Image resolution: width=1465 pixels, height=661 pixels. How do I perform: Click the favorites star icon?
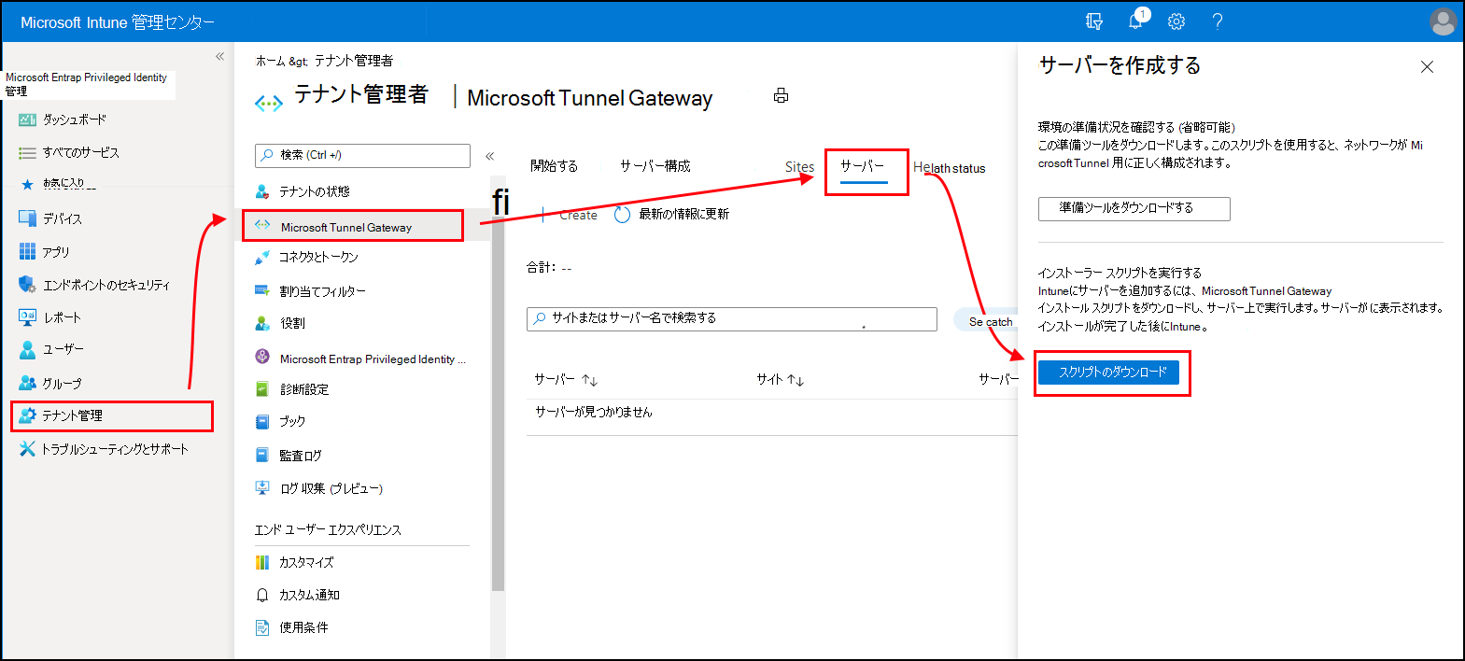[x=27, y=184]
